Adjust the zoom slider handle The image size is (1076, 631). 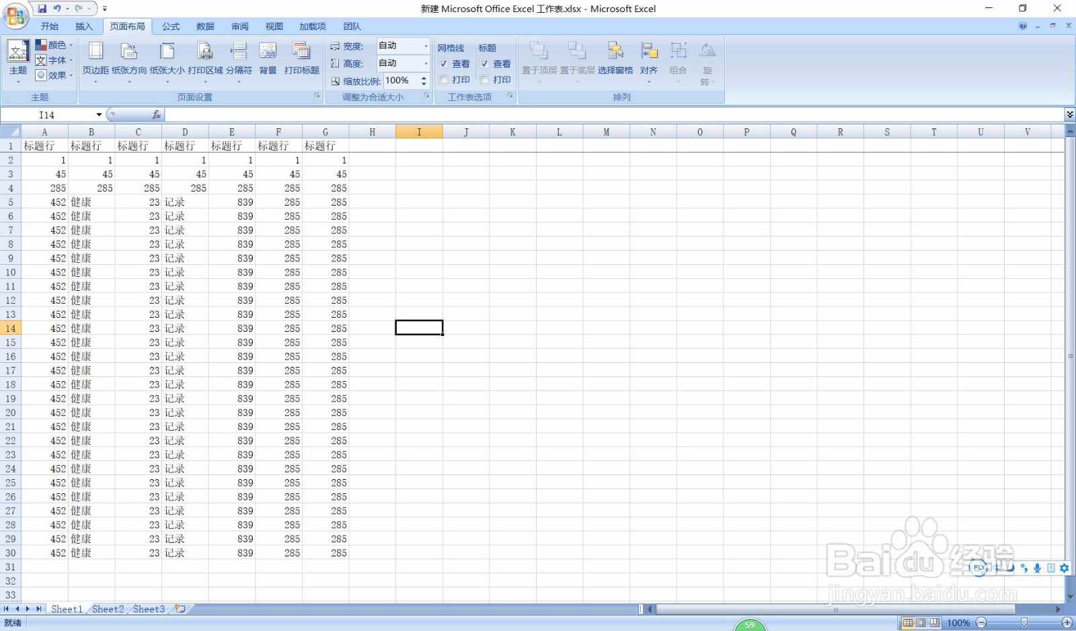click(x=1024, y=623)
